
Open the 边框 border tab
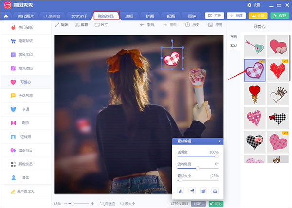(x=129, y=16)
